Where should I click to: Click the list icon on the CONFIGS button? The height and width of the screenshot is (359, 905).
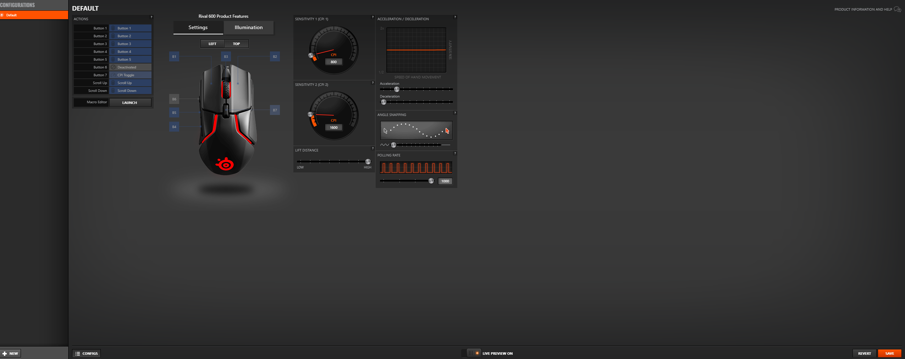[78, 353]
